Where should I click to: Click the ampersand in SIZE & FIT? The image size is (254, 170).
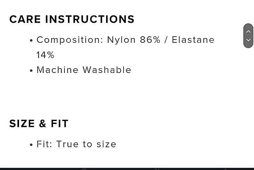coord(43,124)
